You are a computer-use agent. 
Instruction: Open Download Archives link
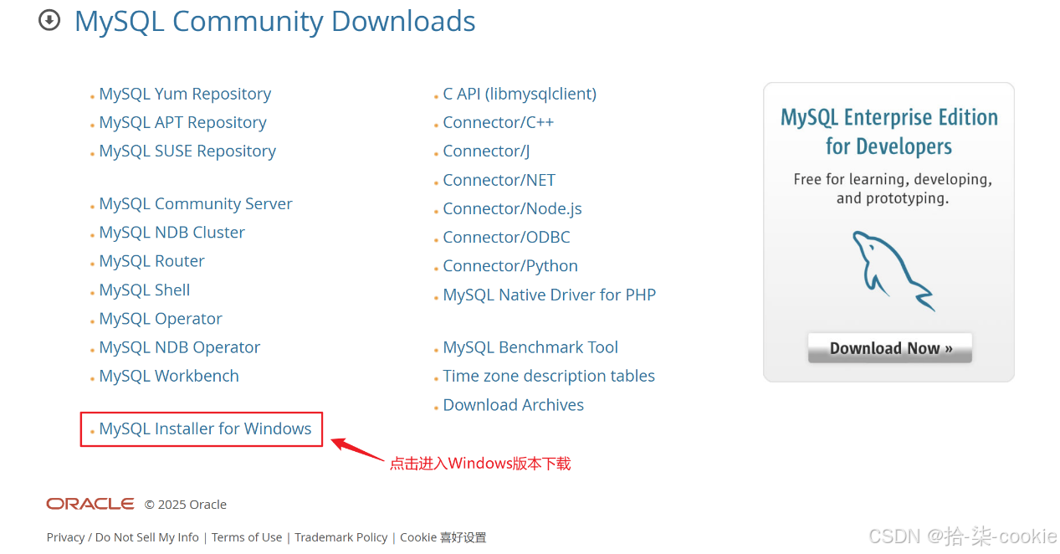click(x=514, y=404)
